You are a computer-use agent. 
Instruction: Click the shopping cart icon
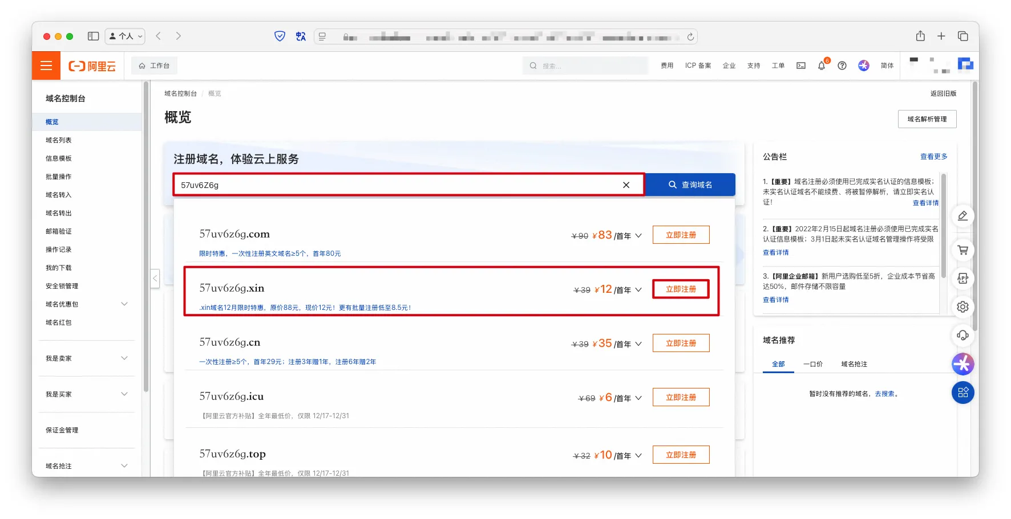[x=963, y=250]
